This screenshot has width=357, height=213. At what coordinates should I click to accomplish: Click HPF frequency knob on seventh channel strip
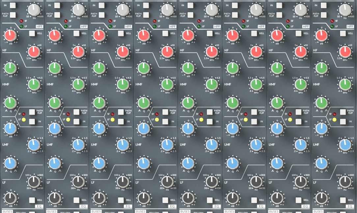pos(301,9)
